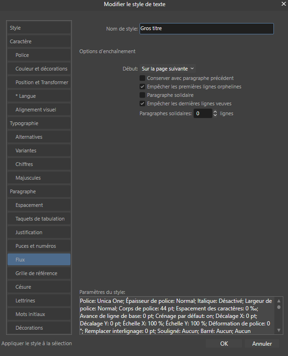The height and width of the screenshot is (356, 288).
Task: Uncheck Empêcher les dernières lignes veuves
Action: point(142,103)
